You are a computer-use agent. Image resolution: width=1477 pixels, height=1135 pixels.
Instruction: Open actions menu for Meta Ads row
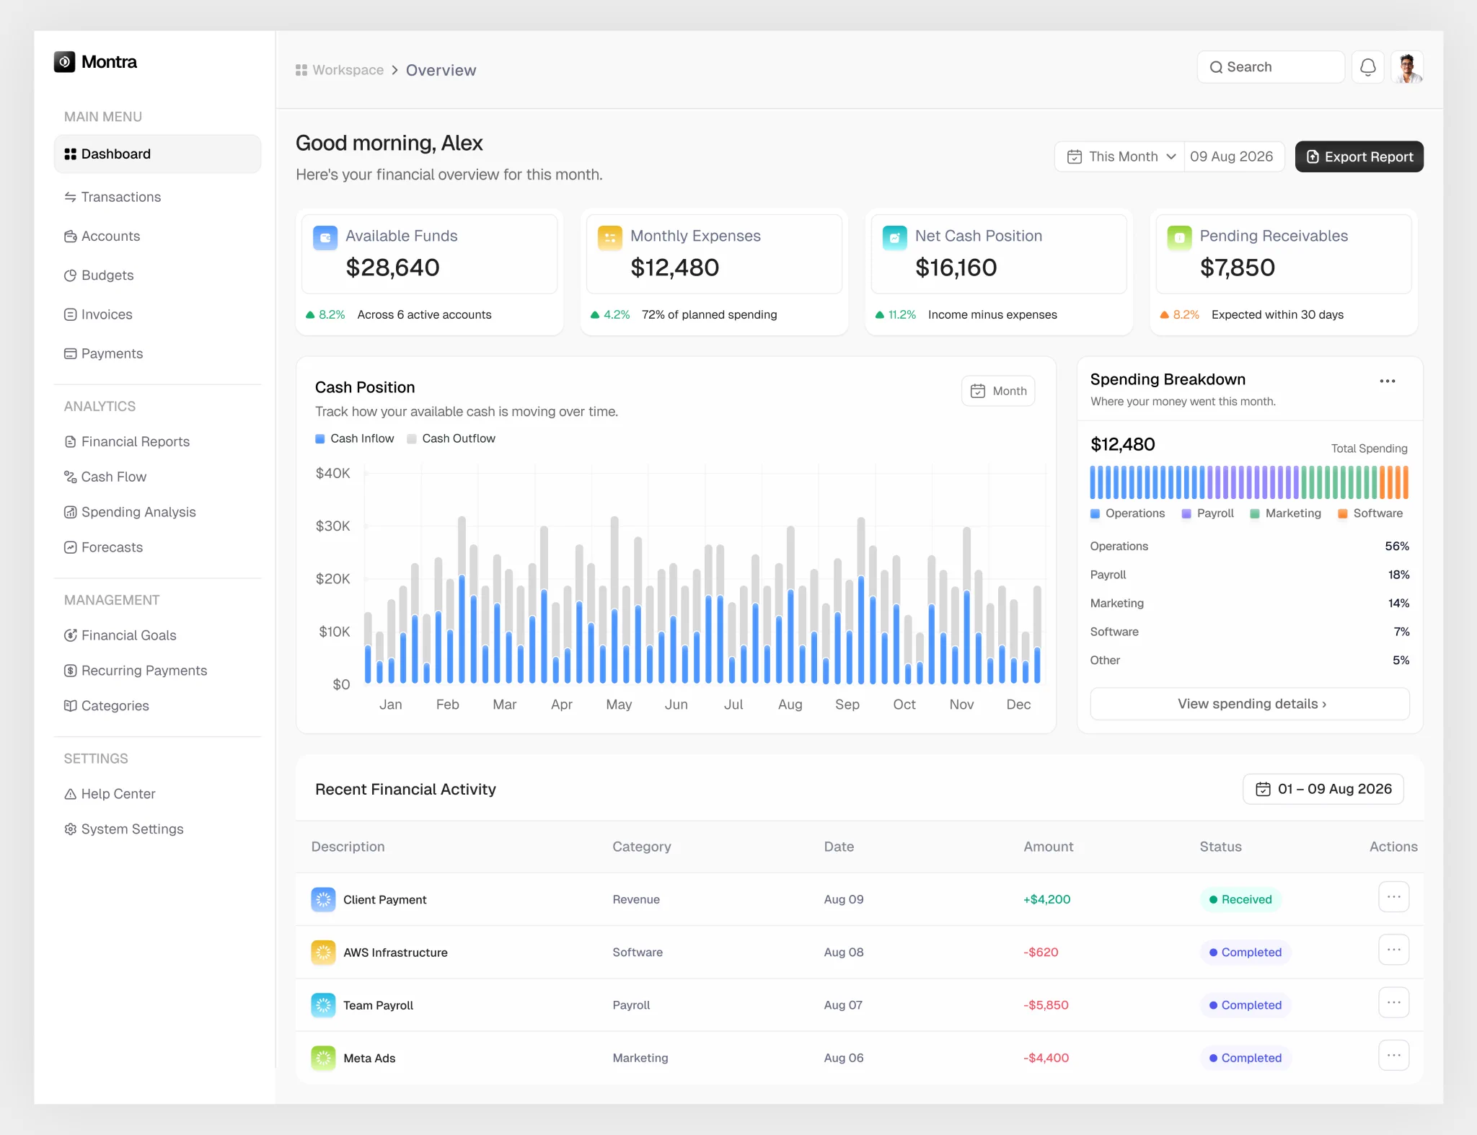[1393, 1056]
